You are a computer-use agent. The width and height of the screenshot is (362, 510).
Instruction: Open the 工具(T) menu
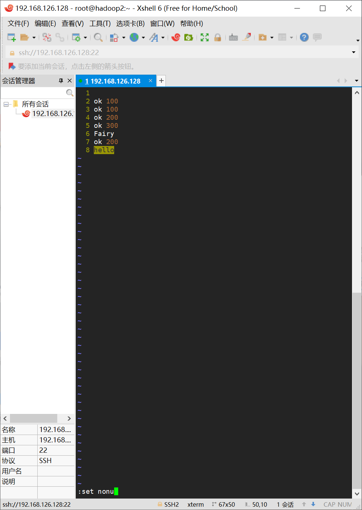click(x=100, y=24)
